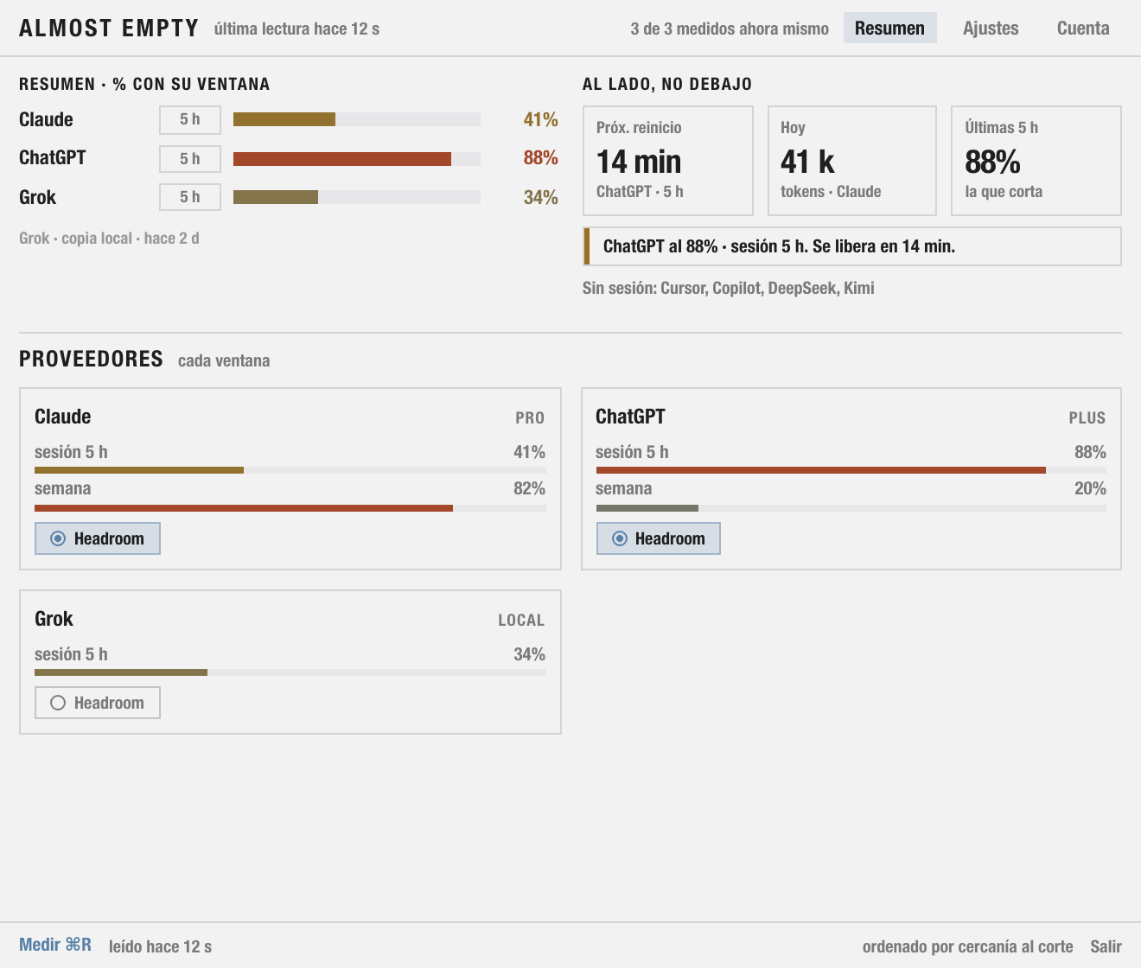
Task: Switch to the Cuenta tab
Action: tap(1083, 28)
